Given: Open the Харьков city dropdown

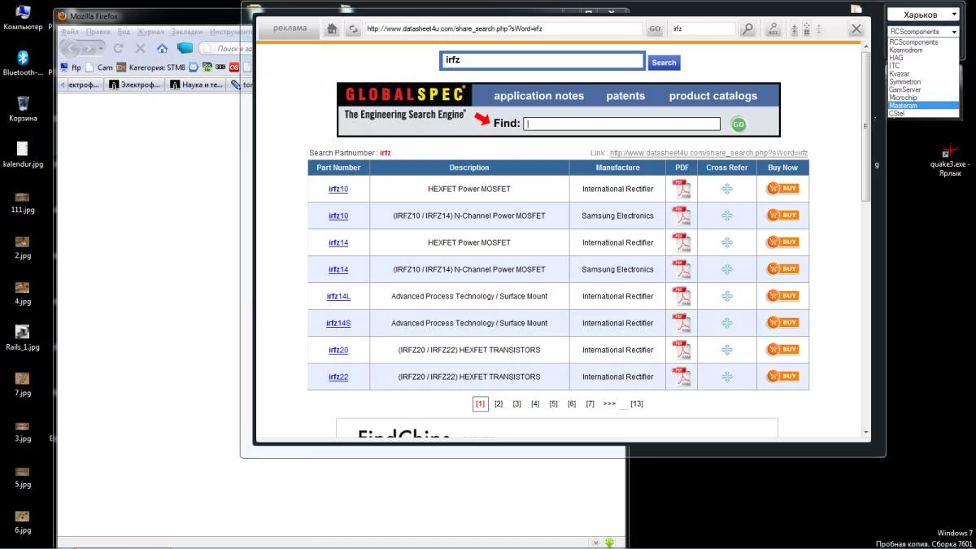Looking at the screenshot, I should pos(924,15).
